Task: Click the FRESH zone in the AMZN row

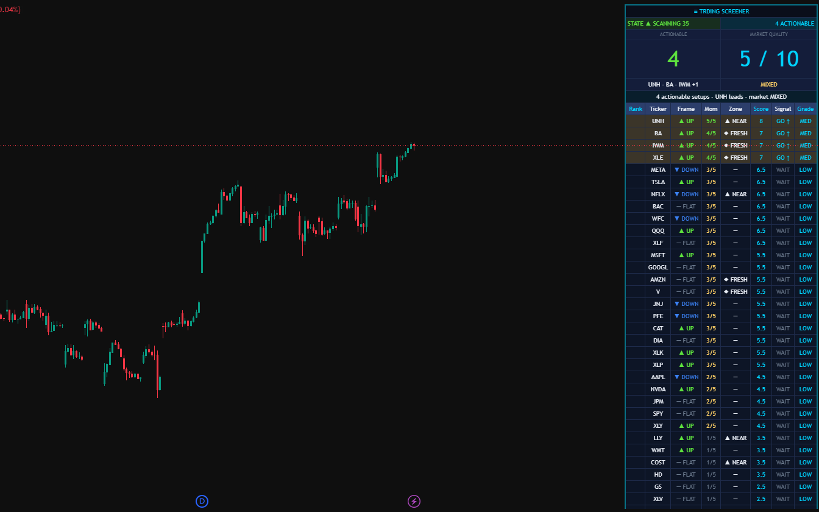Action: 736,280
